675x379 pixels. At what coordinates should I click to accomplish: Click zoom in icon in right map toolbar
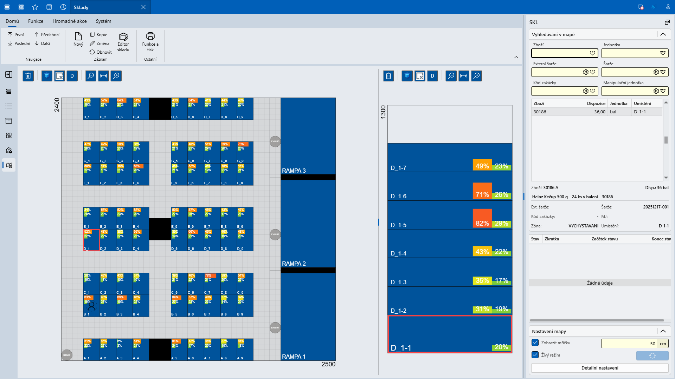(476, 76)
